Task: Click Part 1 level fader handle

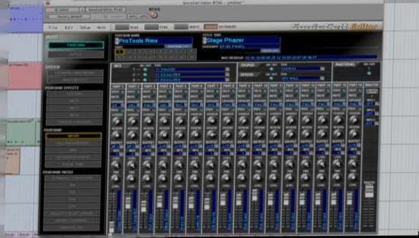Action: coord(112,228)
